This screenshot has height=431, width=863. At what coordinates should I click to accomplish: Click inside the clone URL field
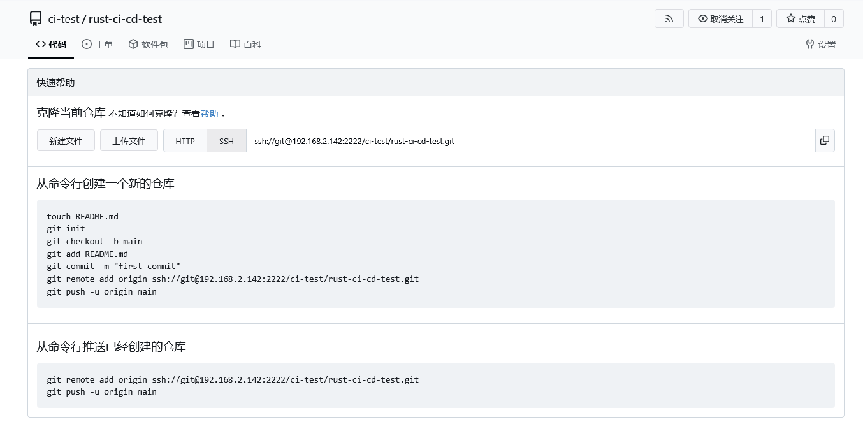[529, 141]
